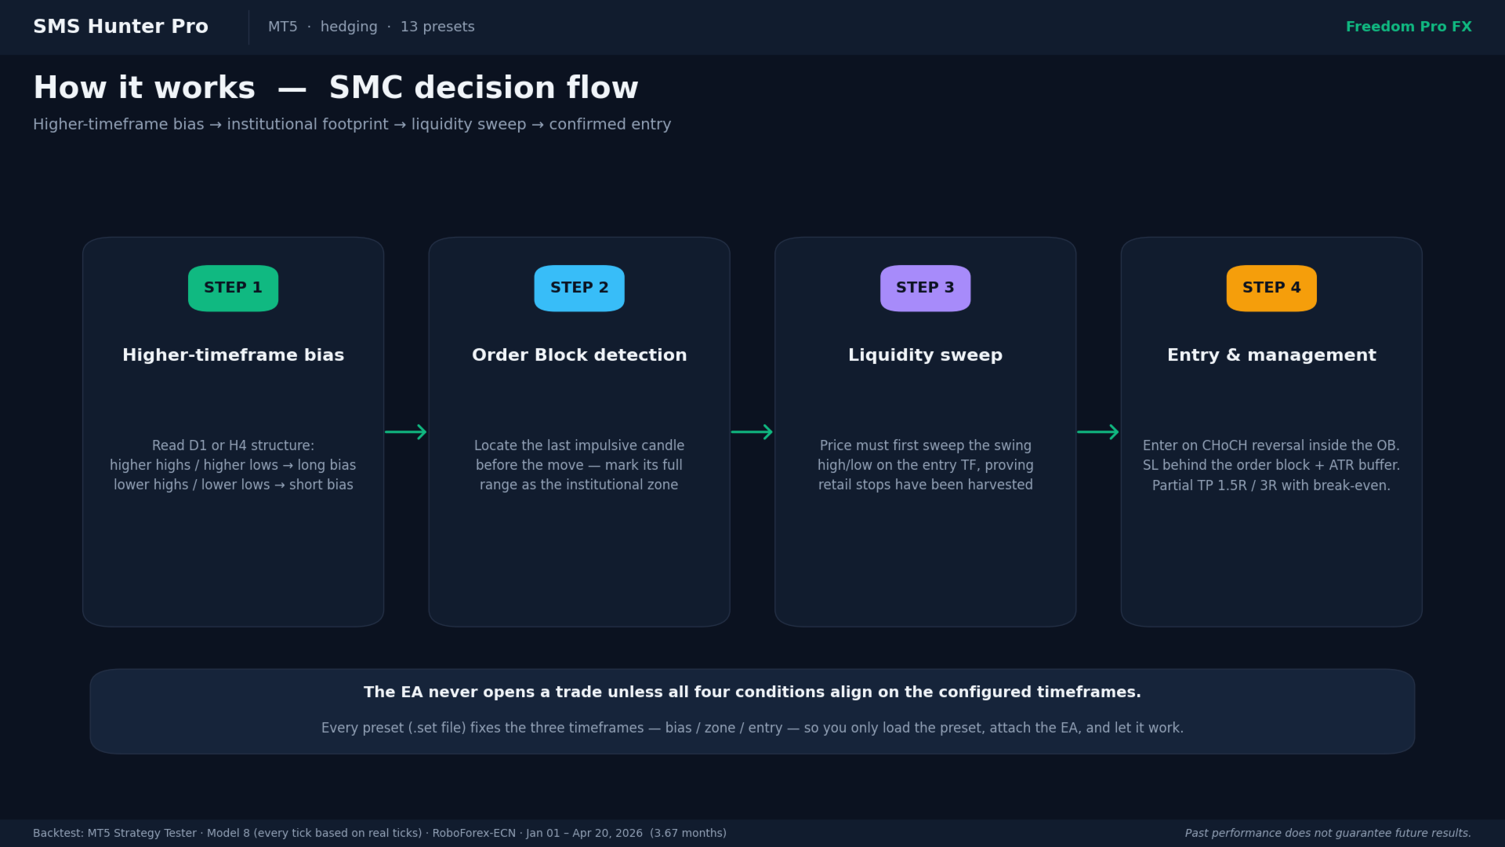Click the Backtest details footer text
The image size is (1505, 847).
pos(379,833)
